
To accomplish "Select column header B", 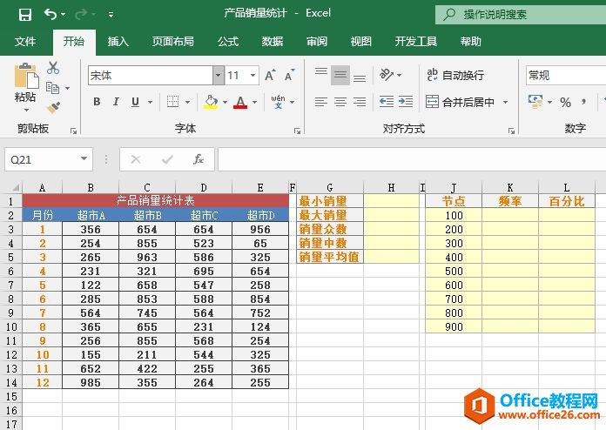I will click(91, 188).
